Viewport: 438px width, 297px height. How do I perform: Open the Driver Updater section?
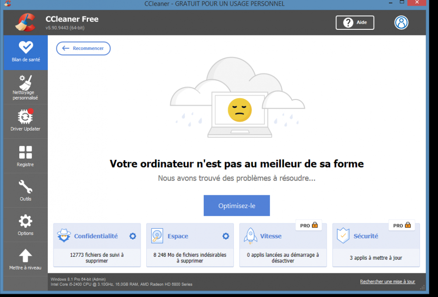click(26, 121)
